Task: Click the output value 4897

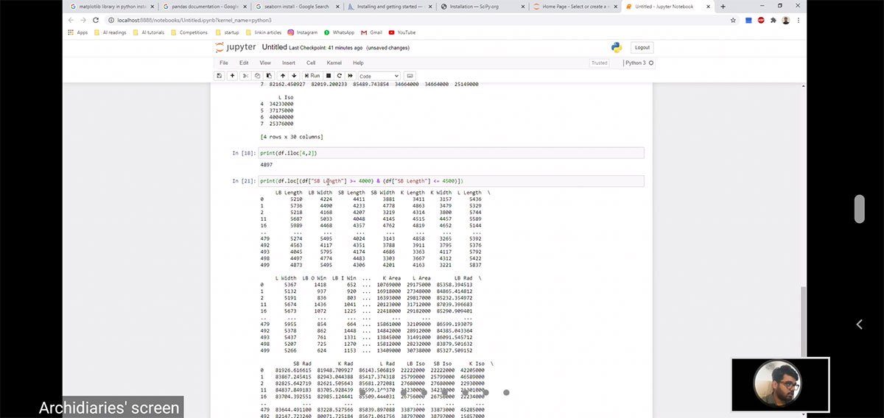Action: click(267, 165)
